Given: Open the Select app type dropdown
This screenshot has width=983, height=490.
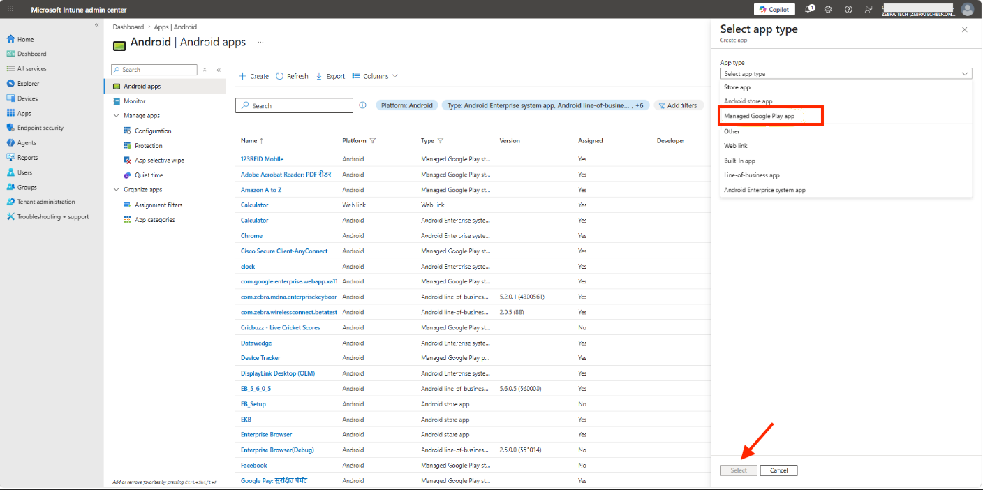Looking at the screenshot, I should pos(846,73).
